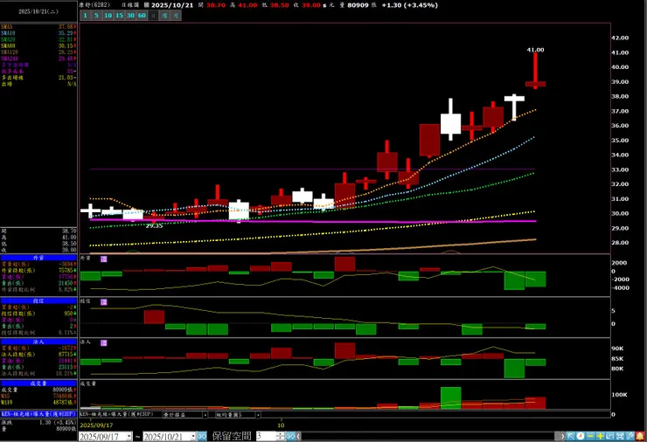Switch to the monthly (月) chart period
The image size is (647, 442).
click(176, 15)
